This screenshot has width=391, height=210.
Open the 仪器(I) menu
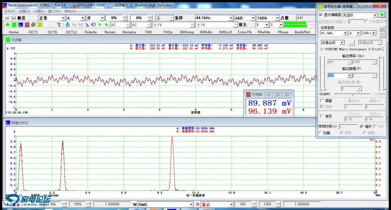39,11
